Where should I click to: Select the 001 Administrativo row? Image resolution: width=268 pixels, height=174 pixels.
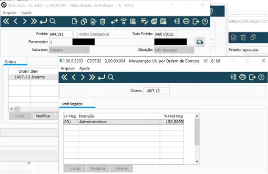(x=124, y=122)
